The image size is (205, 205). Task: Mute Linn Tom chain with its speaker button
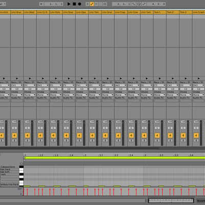pos(92,135)
